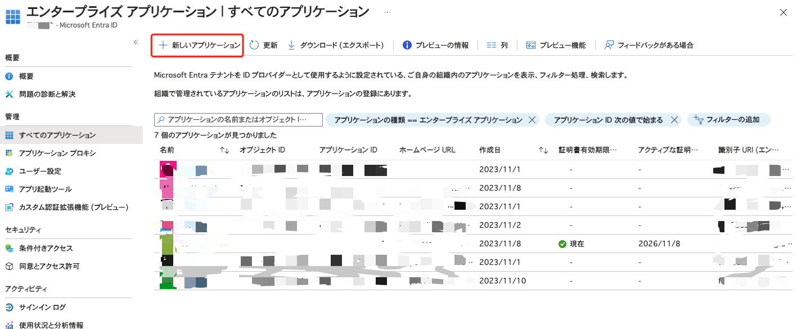Click the columns (列) icon

tap(491, 45)
